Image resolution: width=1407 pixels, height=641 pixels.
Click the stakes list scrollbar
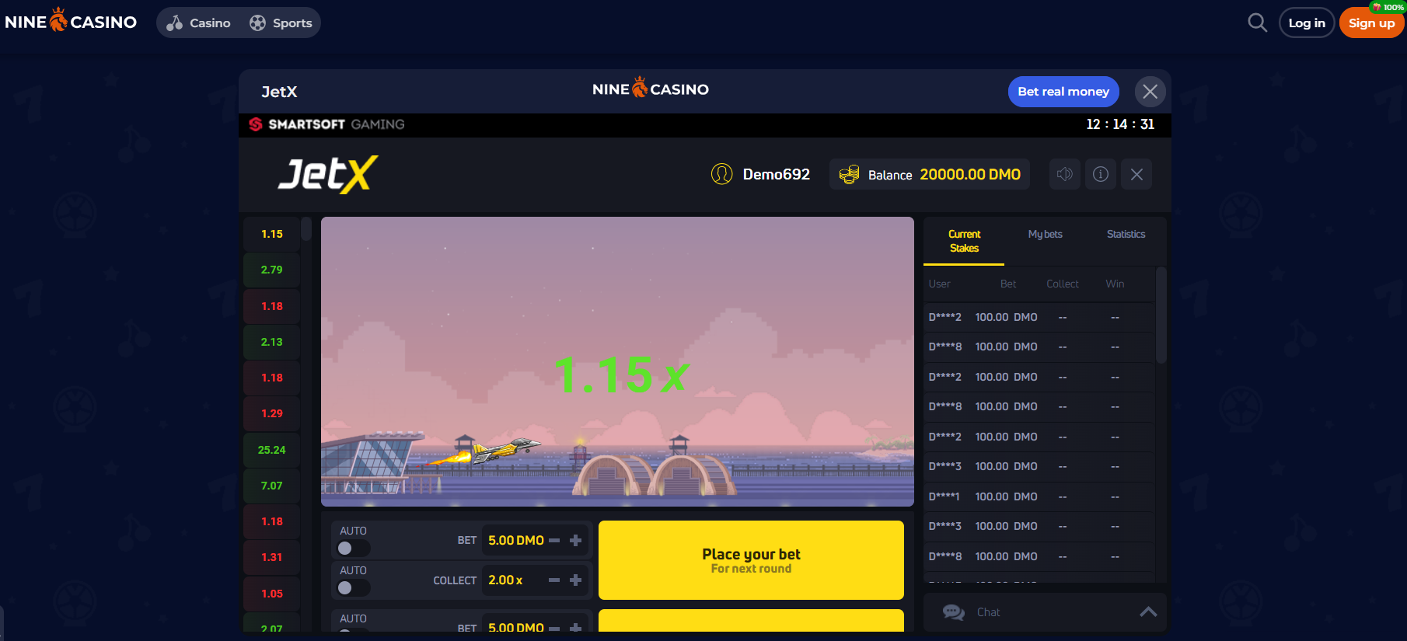[x=1161, y=315]
